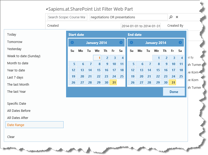Select January 1 in Start date calendar
The image size is (208, 155).
[97, 58]
